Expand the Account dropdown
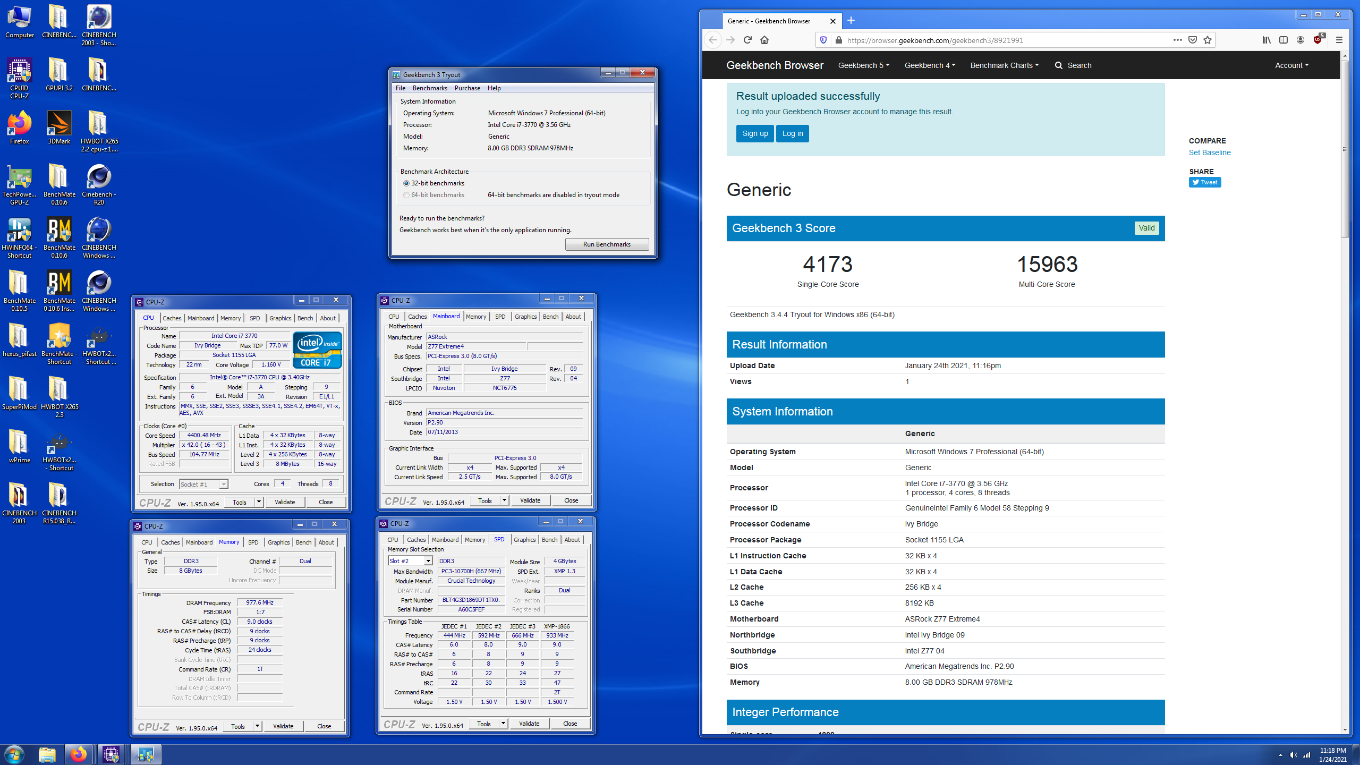Viewport: 1360px width, 765px height. point(1291,65)
